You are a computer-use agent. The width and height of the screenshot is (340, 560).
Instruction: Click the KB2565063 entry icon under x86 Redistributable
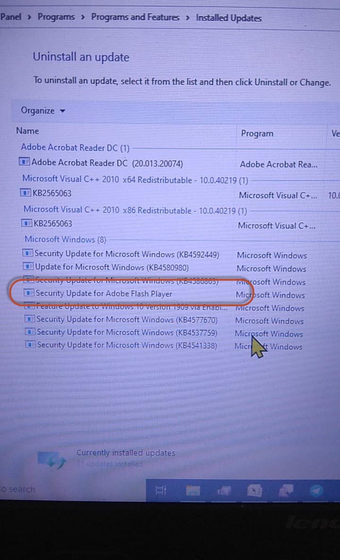pos(27,223)
